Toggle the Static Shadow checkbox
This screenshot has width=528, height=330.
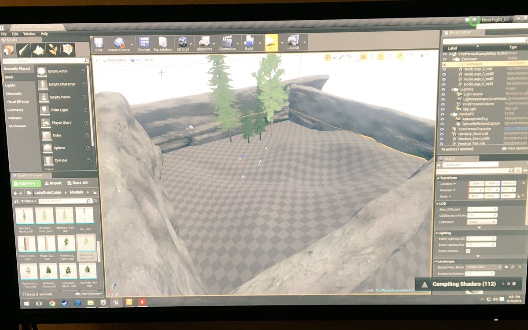pos(468,251)
